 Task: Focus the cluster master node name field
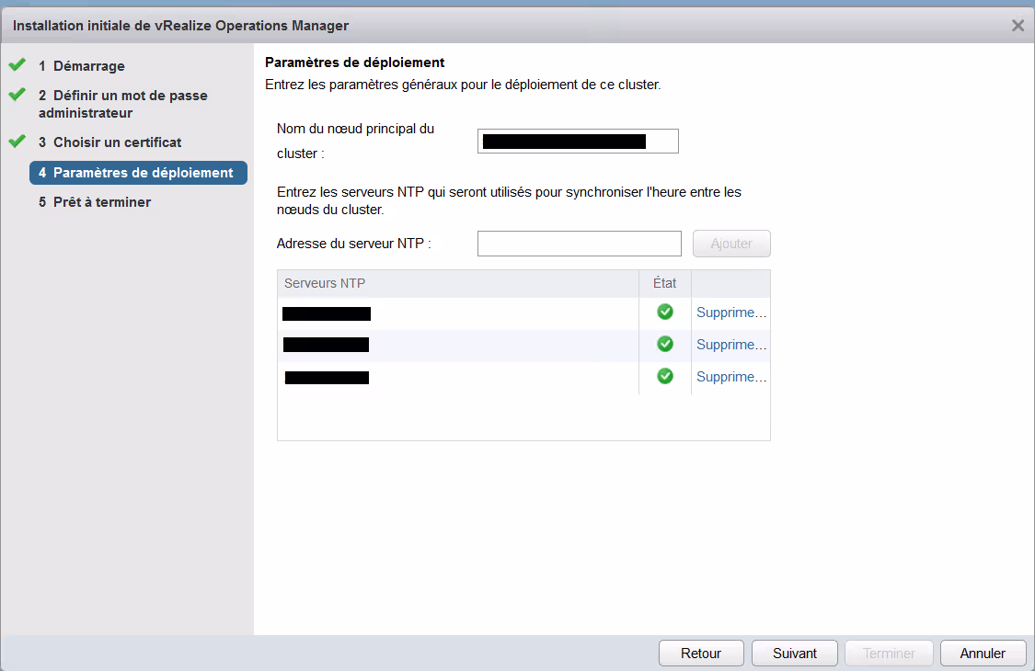coord(578,142)
